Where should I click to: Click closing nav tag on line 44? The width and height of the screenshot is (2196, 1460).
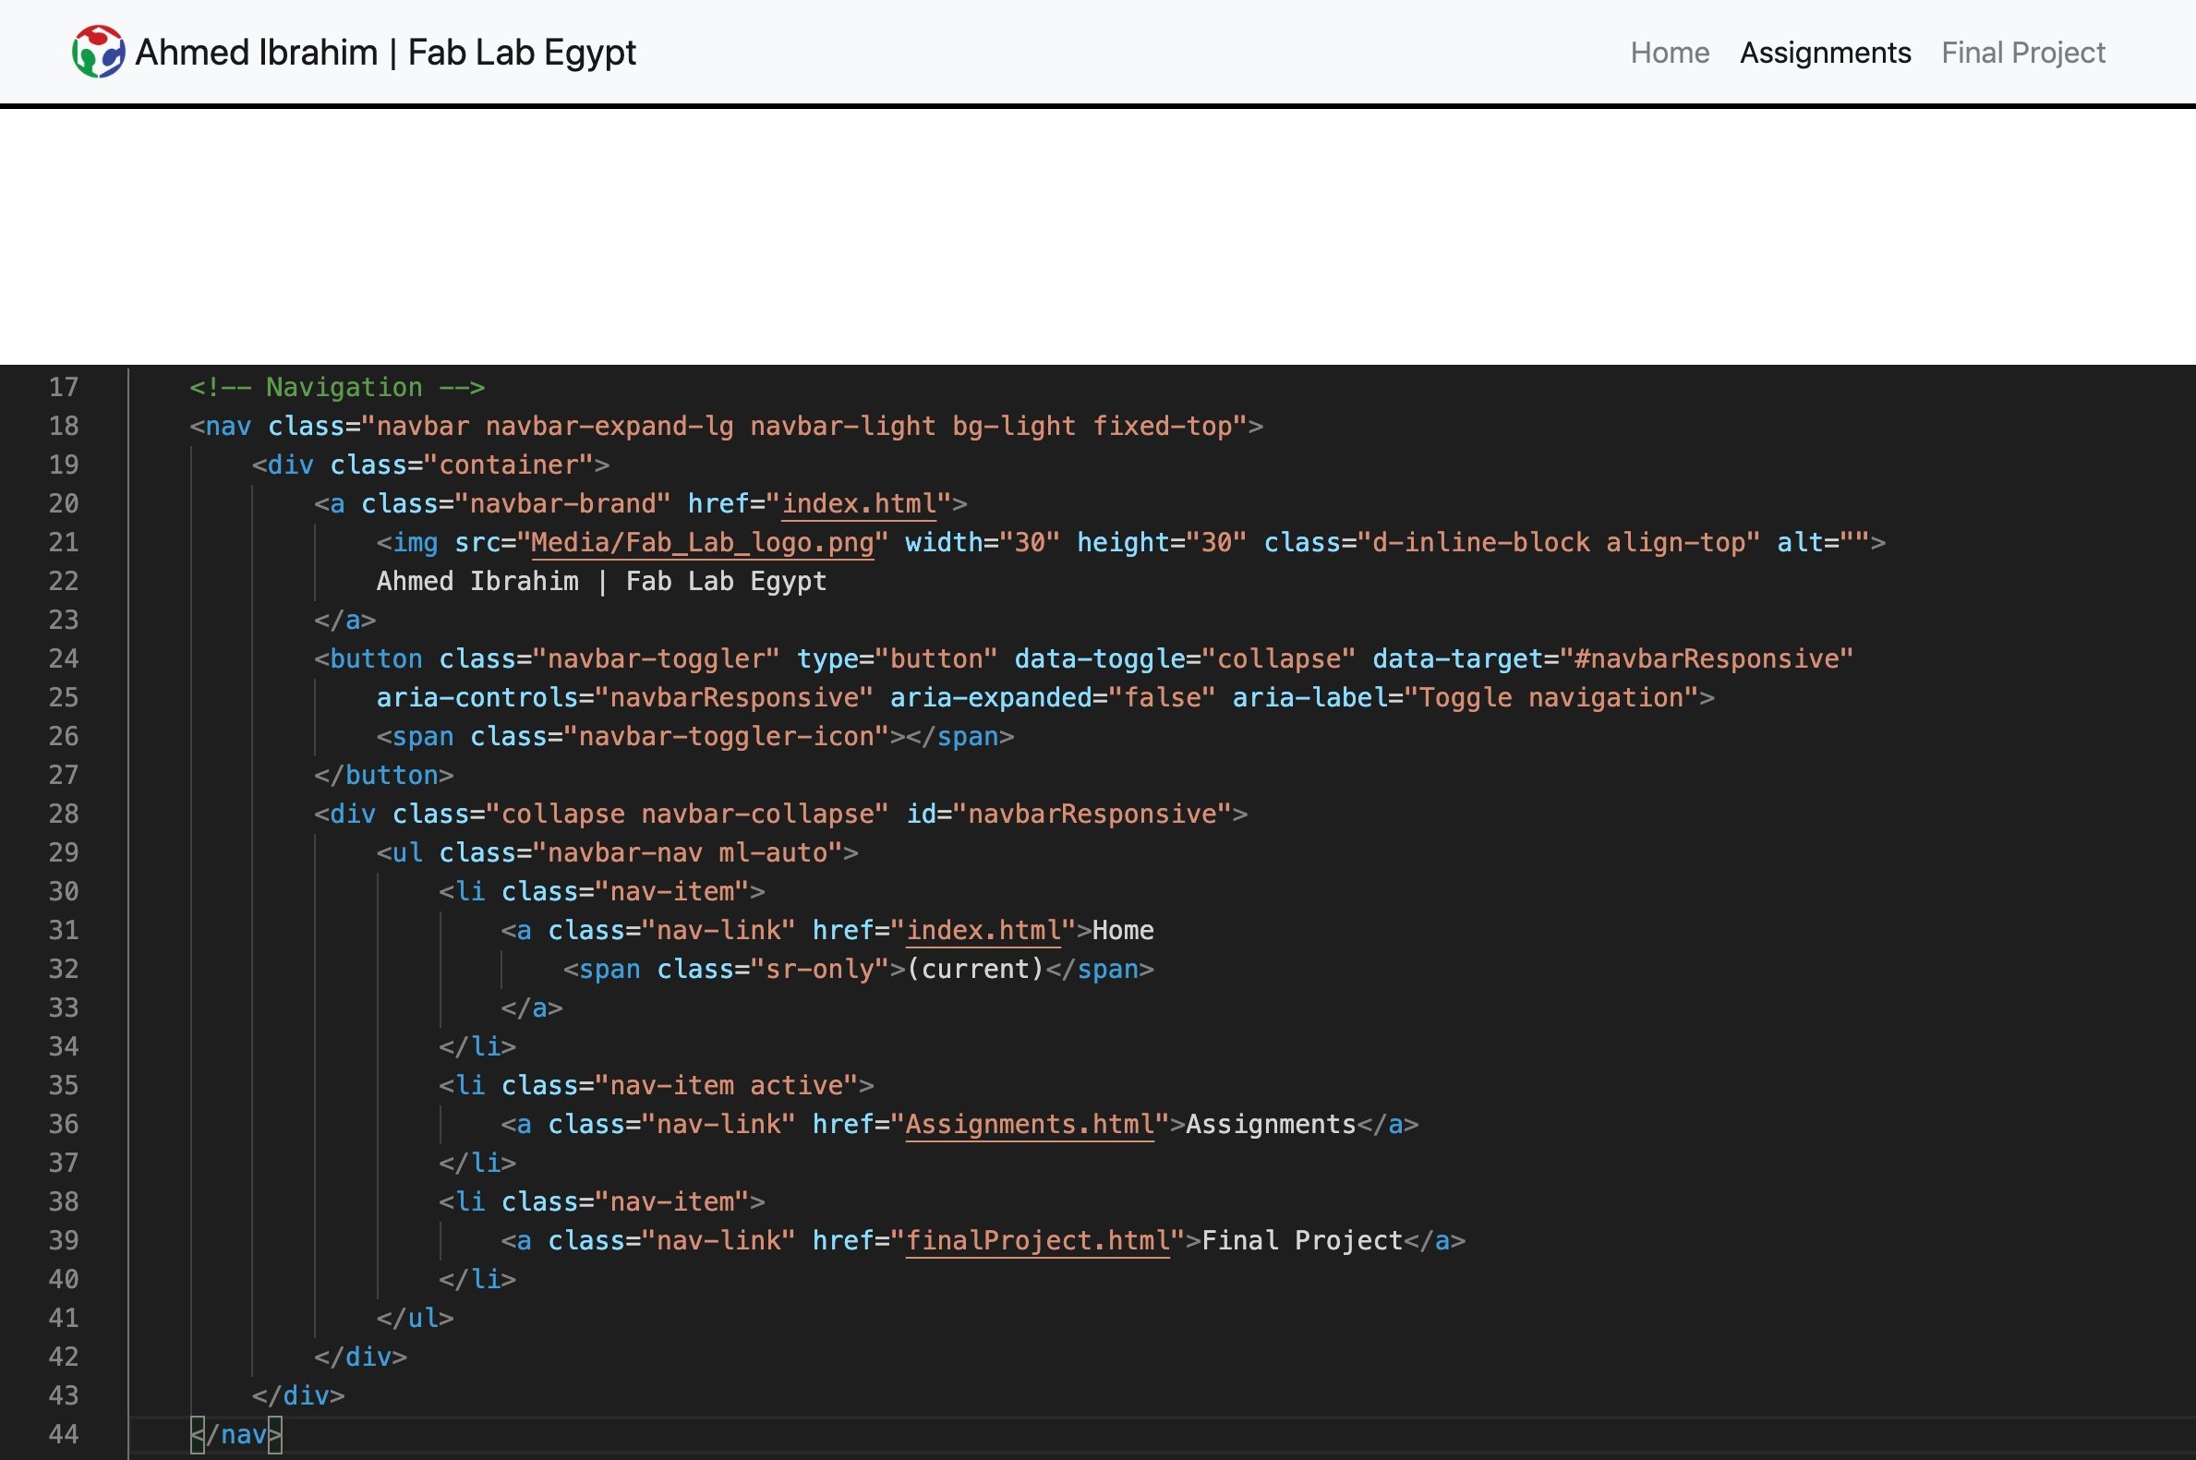pyautogui.click(x=236, y=1435)
